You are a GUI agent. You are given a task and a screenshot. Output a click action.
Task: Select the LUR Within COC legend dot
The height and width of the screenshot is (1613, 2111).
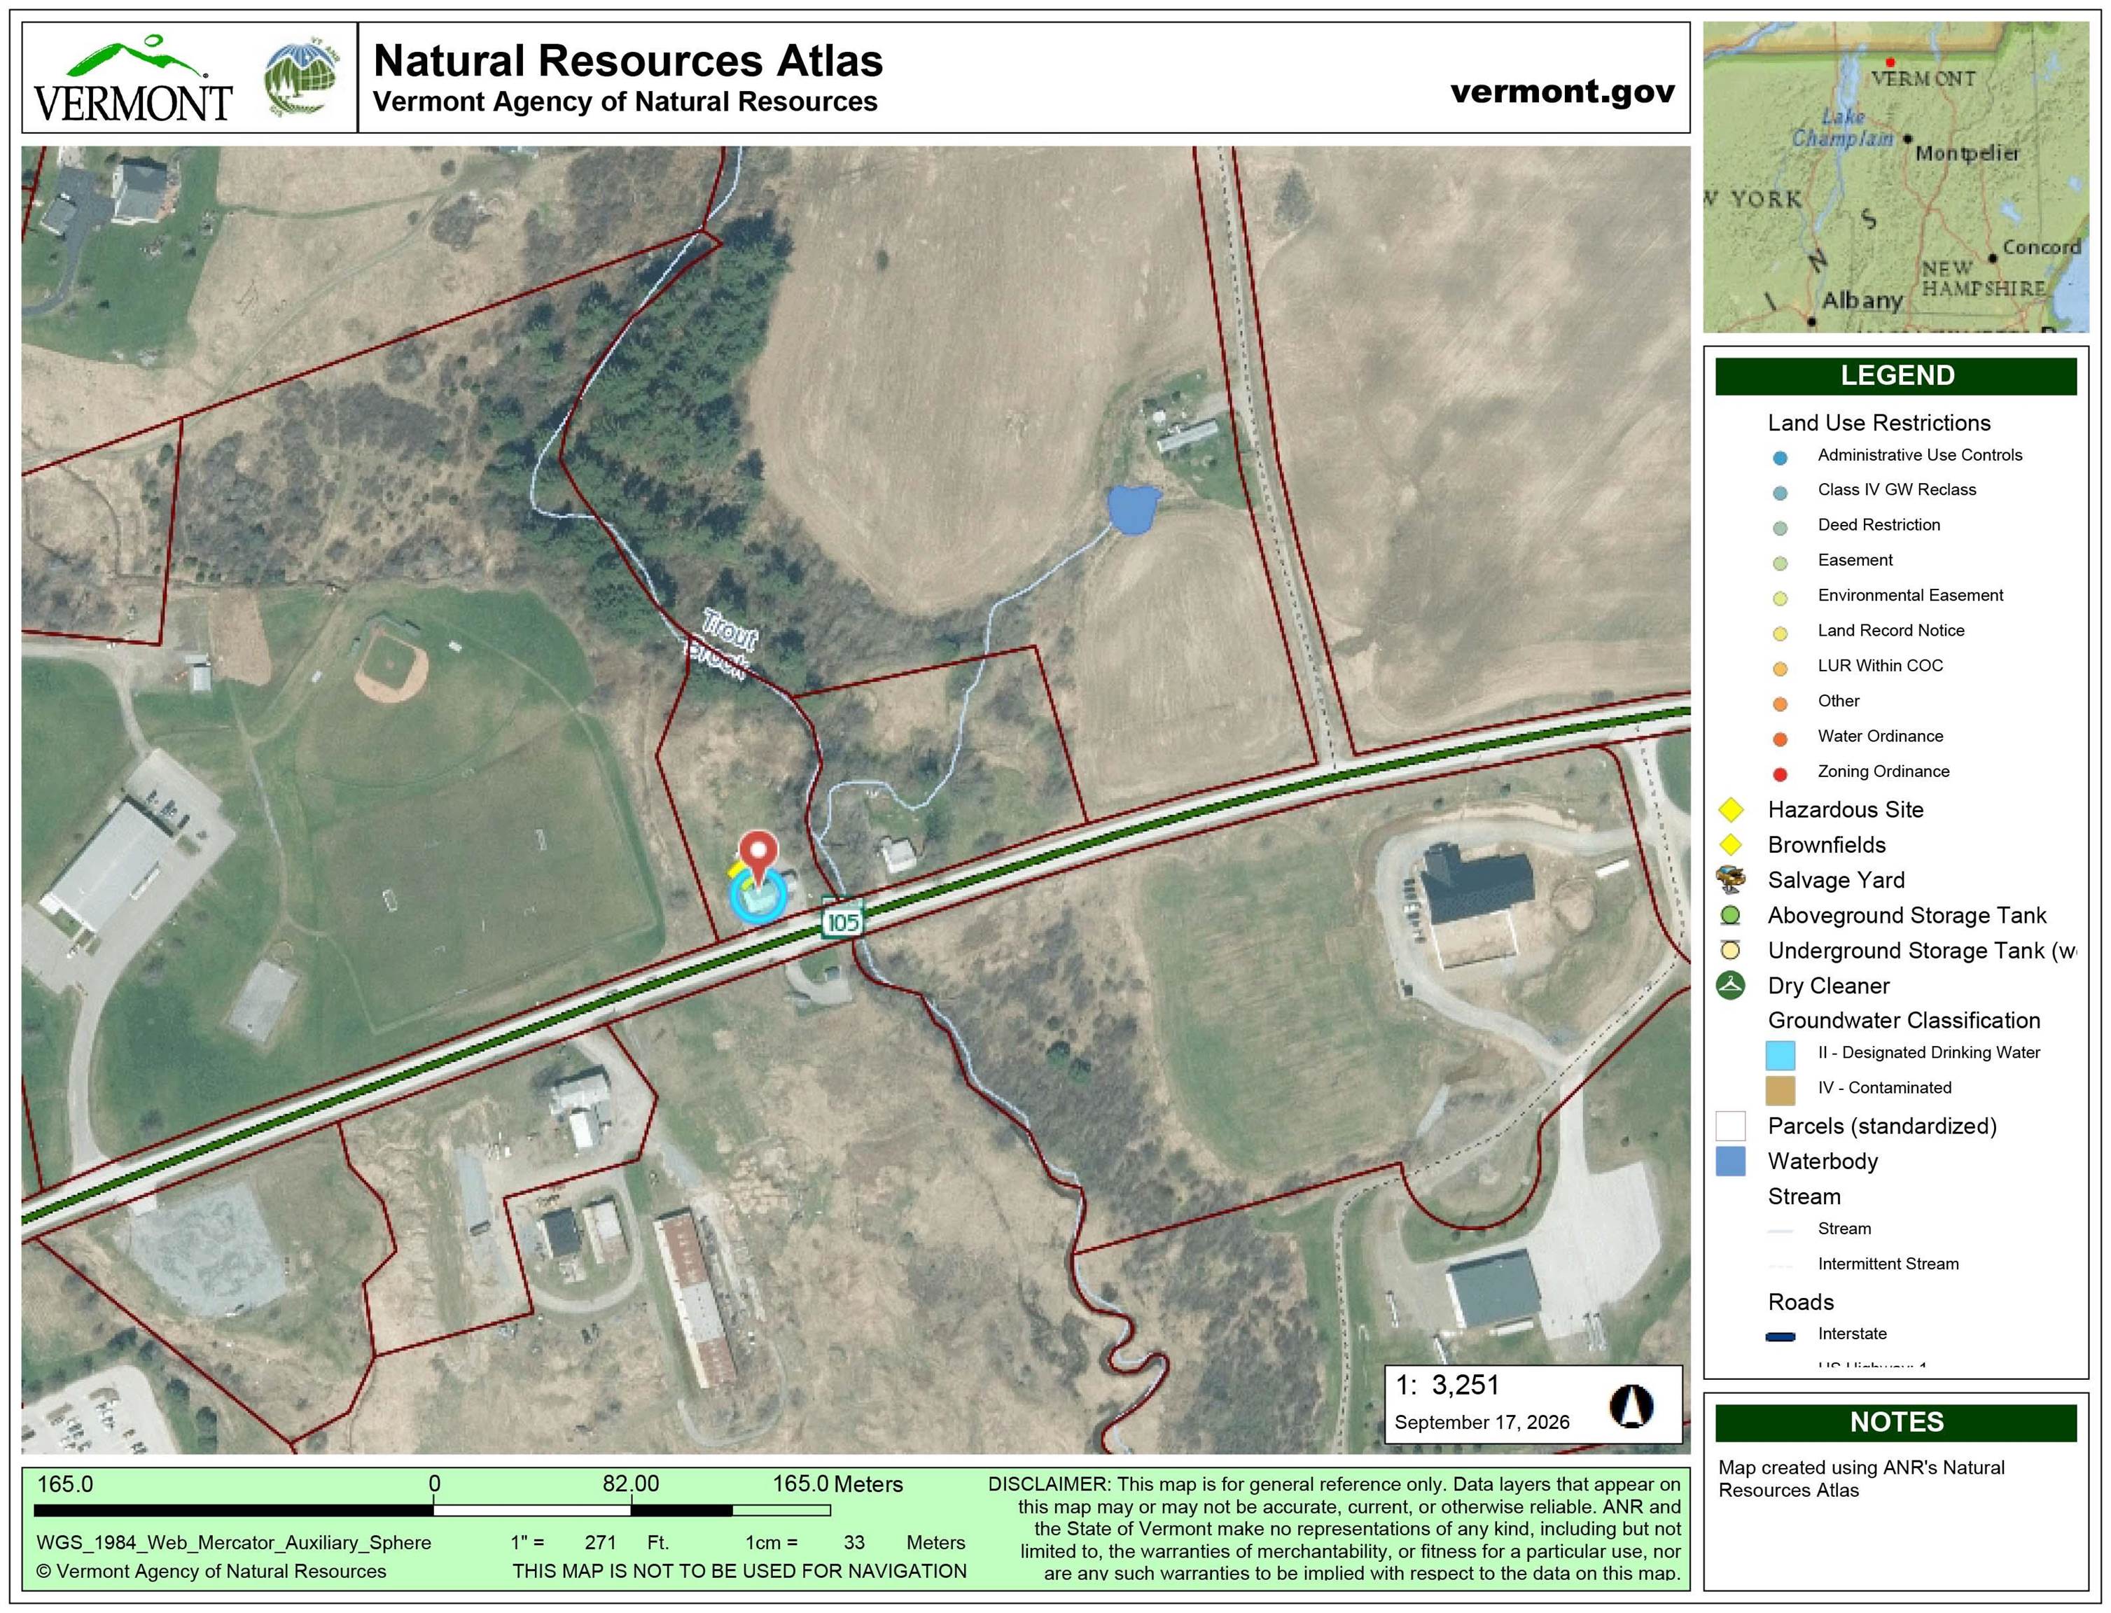1780,669
